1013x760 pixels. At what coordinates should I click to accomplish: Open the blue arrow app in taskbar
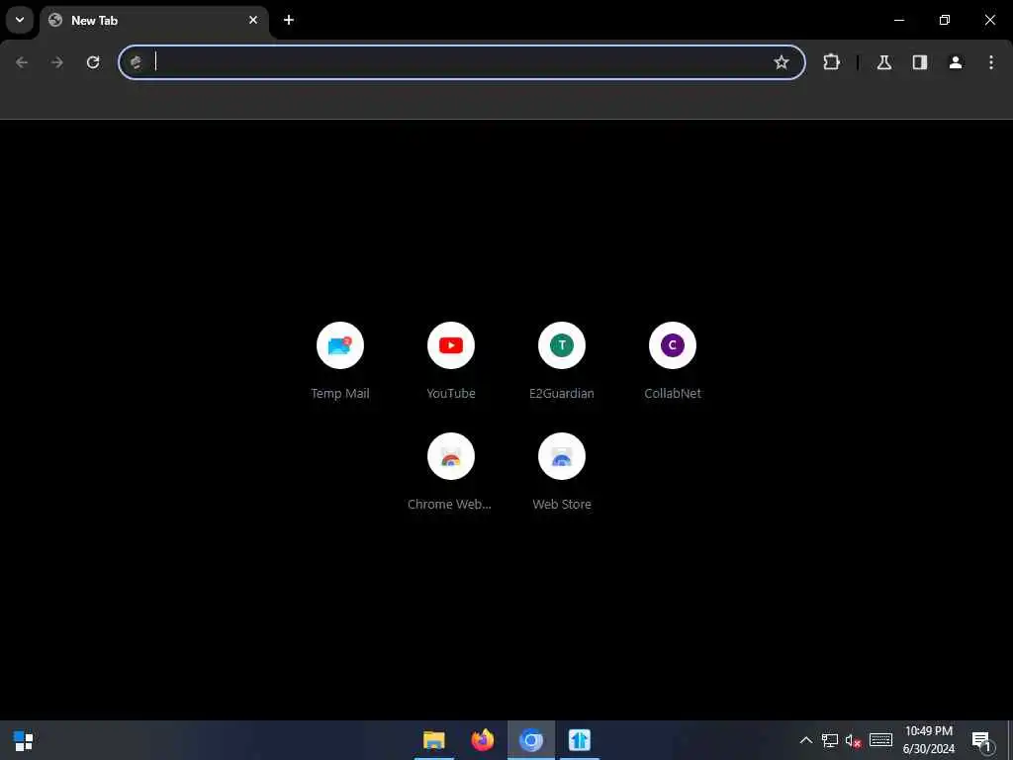(580, 740)
